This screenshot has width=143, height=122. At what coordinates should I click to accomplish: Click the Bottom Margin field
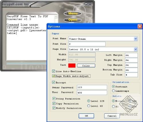pos(131,70)
